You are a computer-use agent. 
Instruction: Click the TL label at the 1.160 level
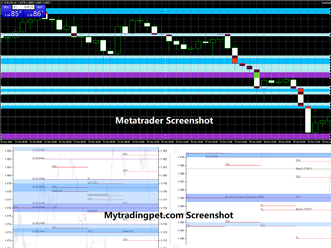(x=297, y=238)
